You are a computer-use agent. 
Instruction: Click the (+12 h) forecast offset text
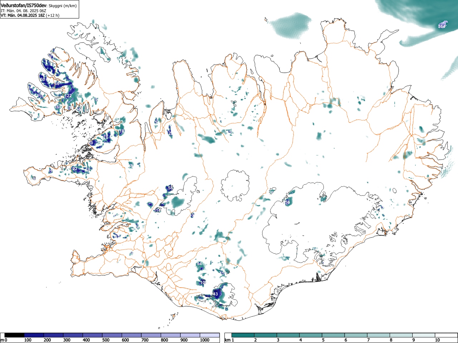pos(52,15)
